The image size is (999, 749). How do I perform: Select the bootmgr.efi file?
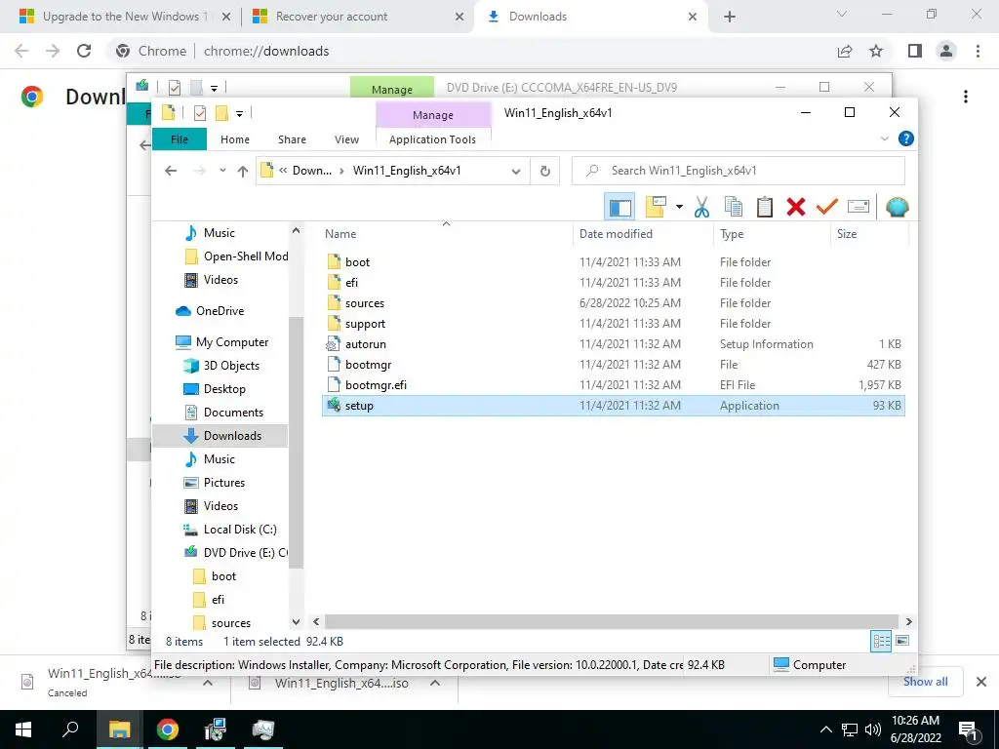pyautogui.click(x=376, y=384)
